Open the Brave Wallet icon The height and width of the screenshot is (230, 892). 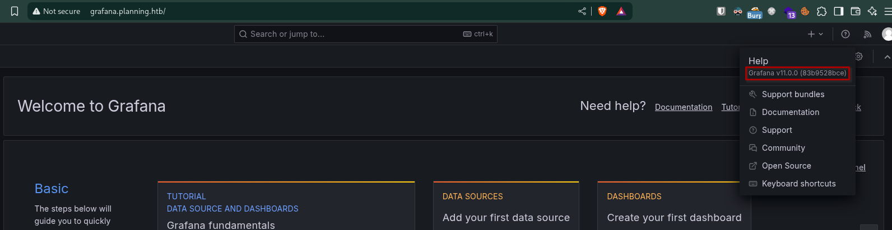point(856,11)
